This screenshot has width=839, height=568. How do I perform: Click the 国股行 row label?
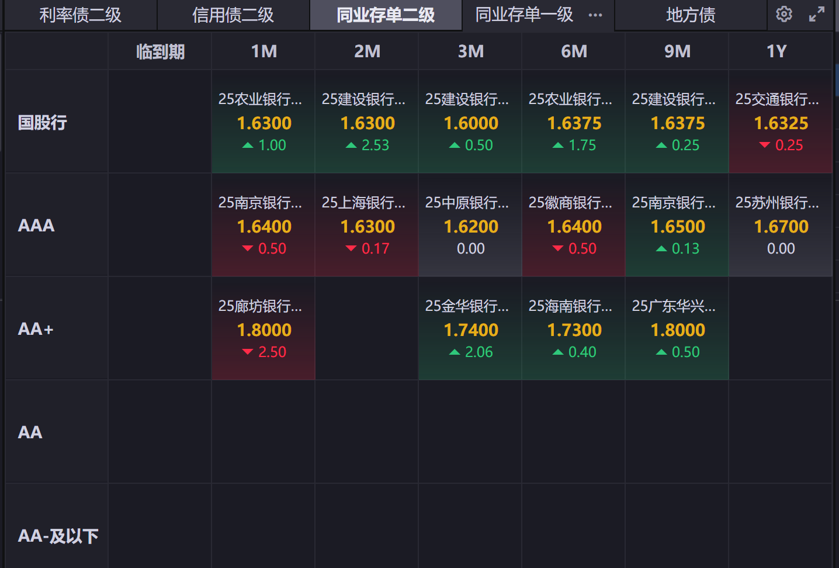pyautogui.click(x=43, y=123)
